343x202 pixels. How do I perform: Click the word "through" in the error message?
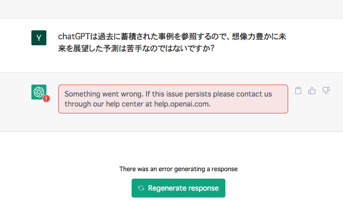78,104
